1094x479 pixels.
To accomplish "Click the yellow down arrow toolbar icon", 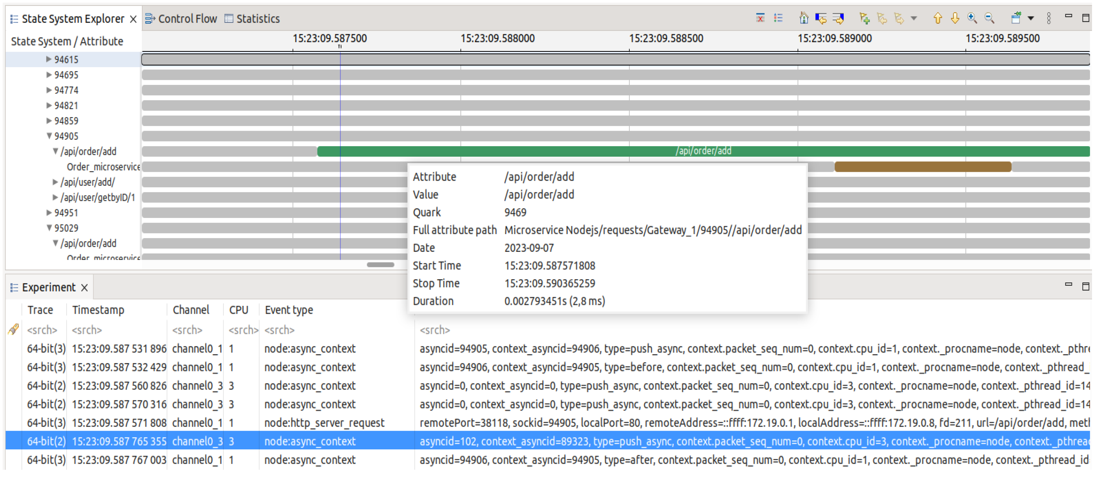I will tap(955, 18).
